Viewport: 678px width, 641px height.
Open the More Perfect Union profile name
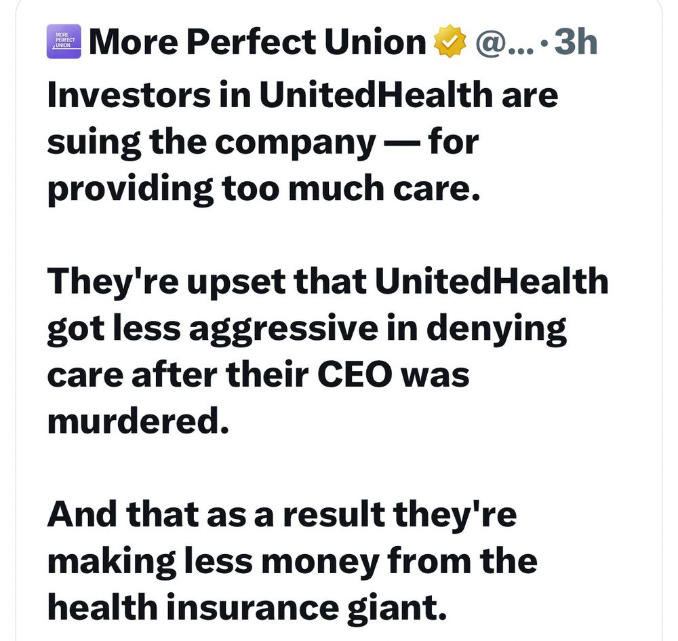coord(258,42)
